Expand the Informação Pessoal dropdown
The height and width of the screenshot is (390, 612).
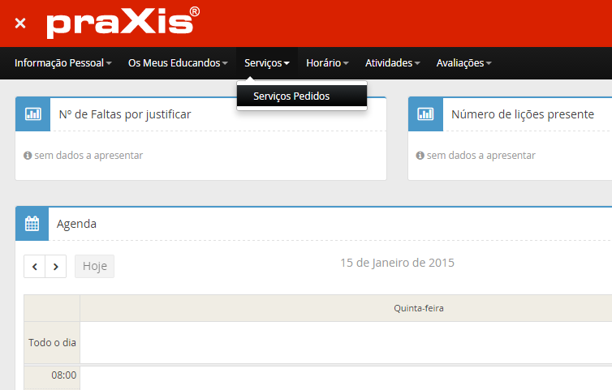click(62, 63)
